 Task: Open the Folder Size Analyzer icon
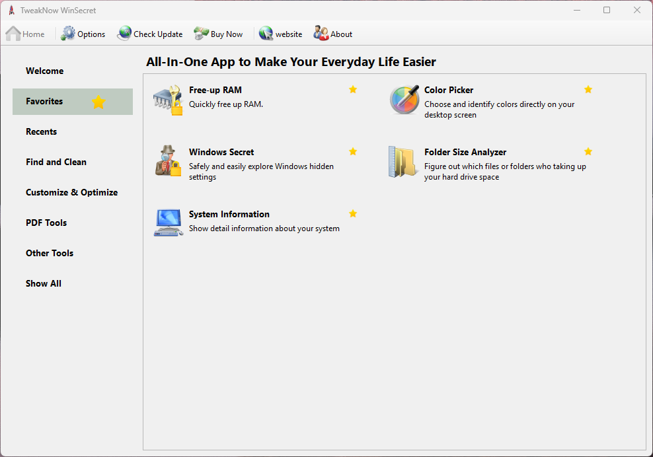click(x=404, y=162)
